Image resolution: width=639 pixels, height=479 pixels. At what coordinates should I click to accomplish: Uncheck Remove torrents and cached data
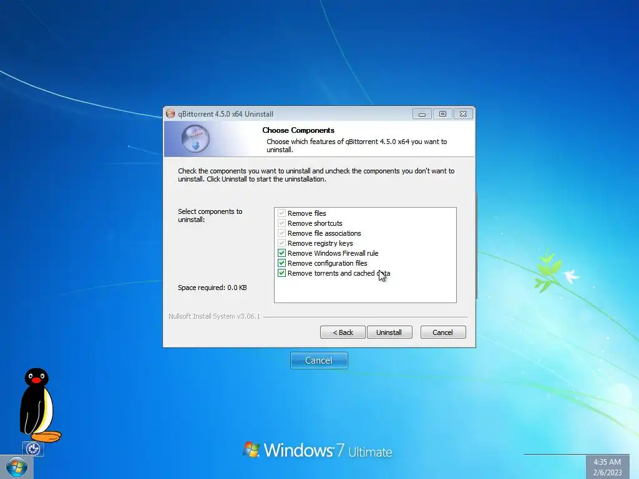[x=281, y=273]
